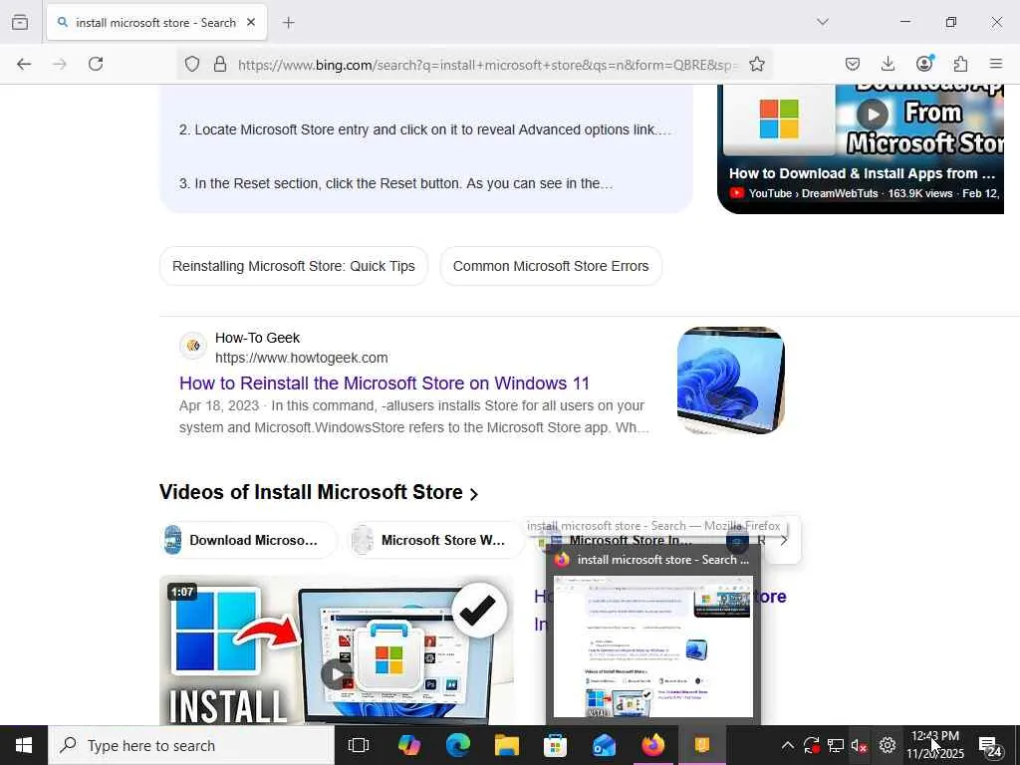The image size is (1020, 765).
Task: Open Firefox View in the tab bar
Action: [x=20, y=23]
